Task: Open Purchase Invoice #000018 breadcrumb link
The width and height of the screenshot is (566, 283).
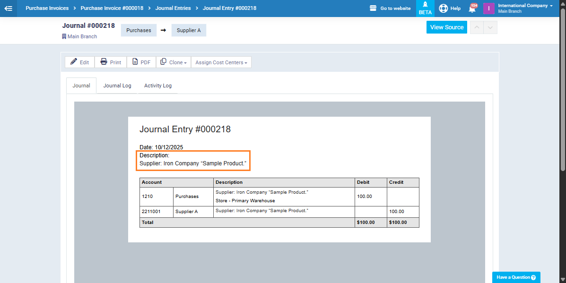Action: (x=112, y=8)
